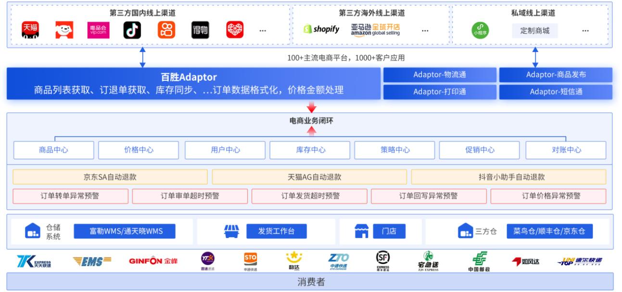Click the GINFON 金峰 logo
The image size is (622, 292).
[x=153, y=261]
